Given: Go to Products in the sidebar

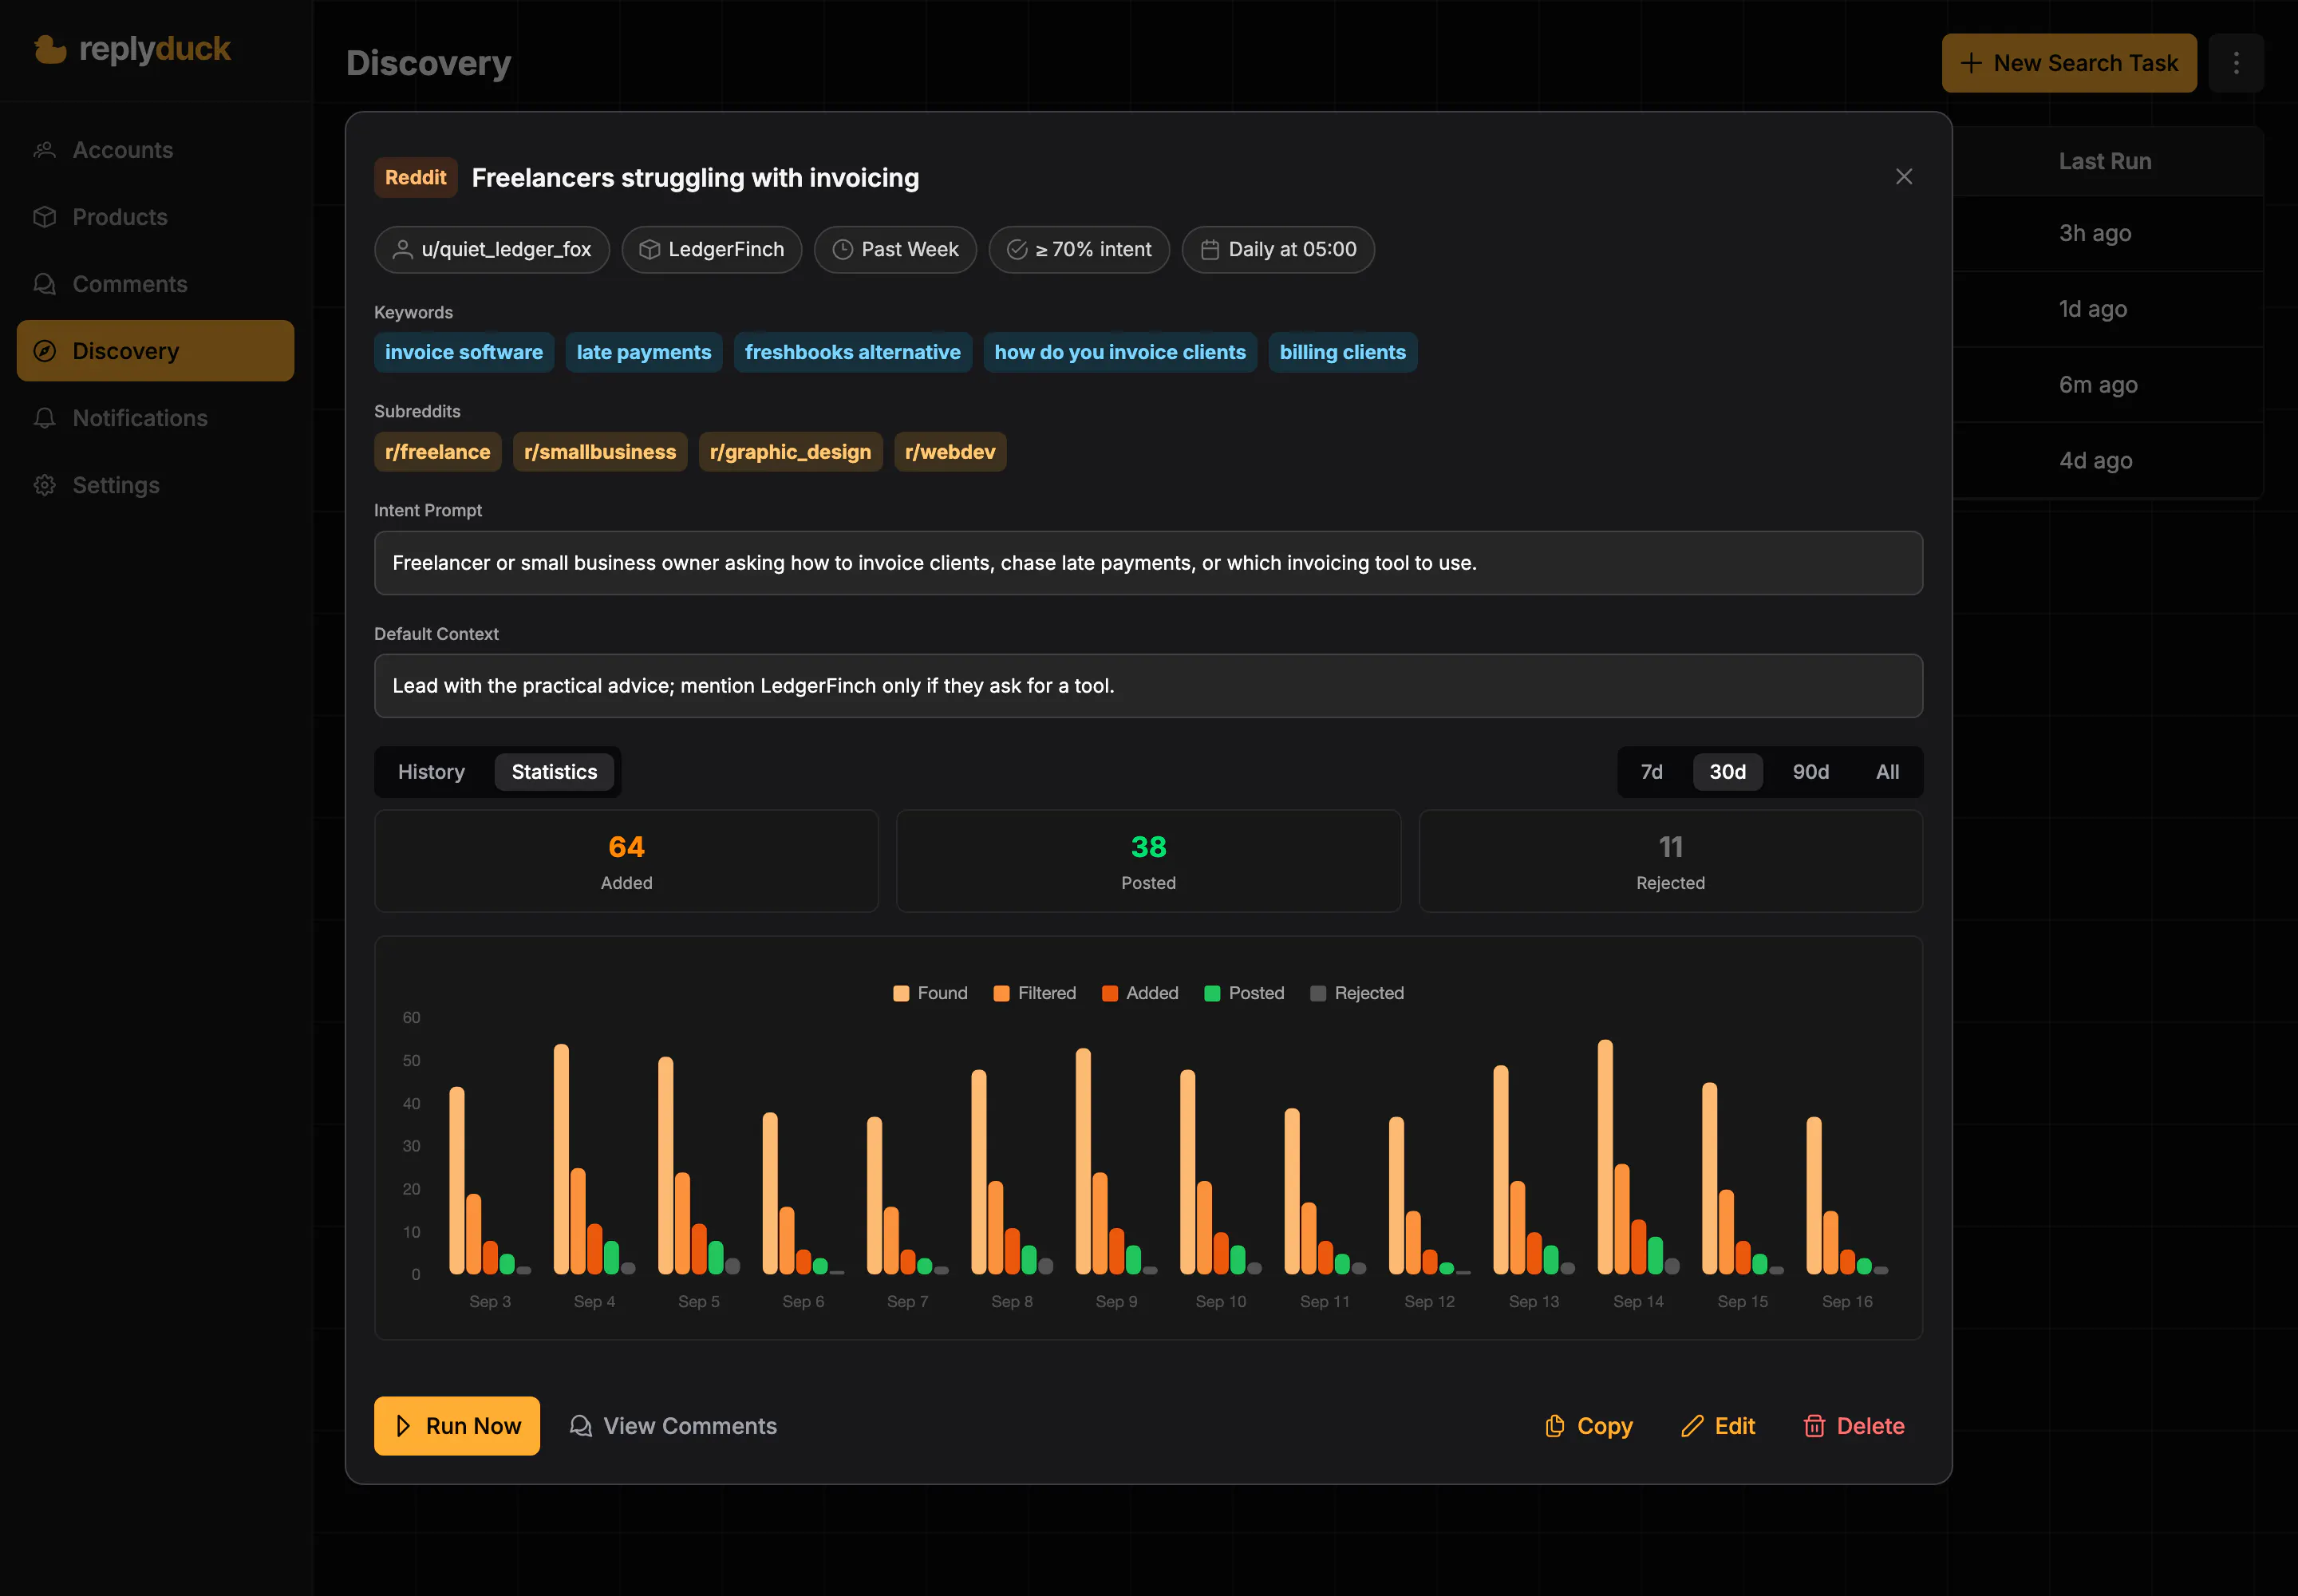Looking at the screenshot, I should click(155, 217).
